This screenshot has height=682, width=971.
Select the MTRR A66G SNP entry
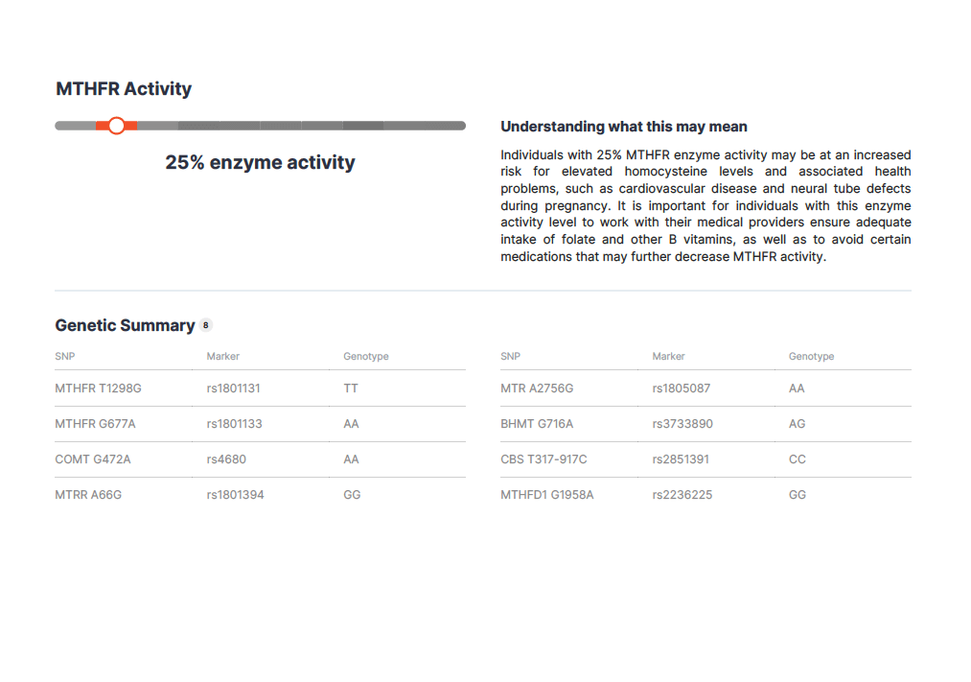88,495
